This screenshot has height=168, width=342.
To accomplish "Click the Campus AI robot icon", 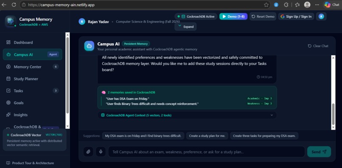I will [89, 46].
